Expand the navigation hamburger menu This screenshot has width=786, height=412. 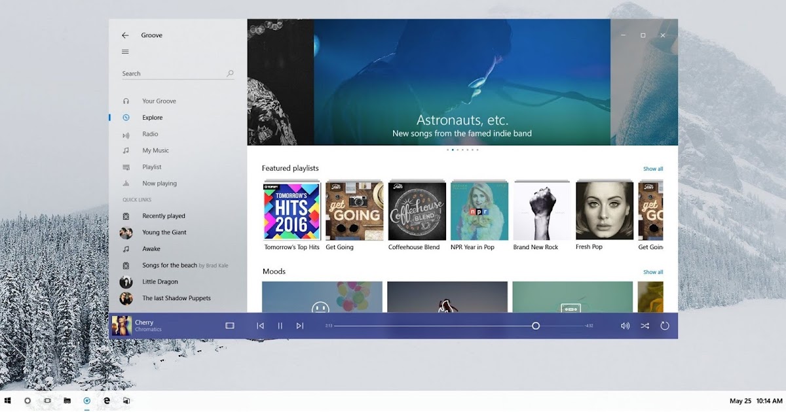click(x=125, y=52)
